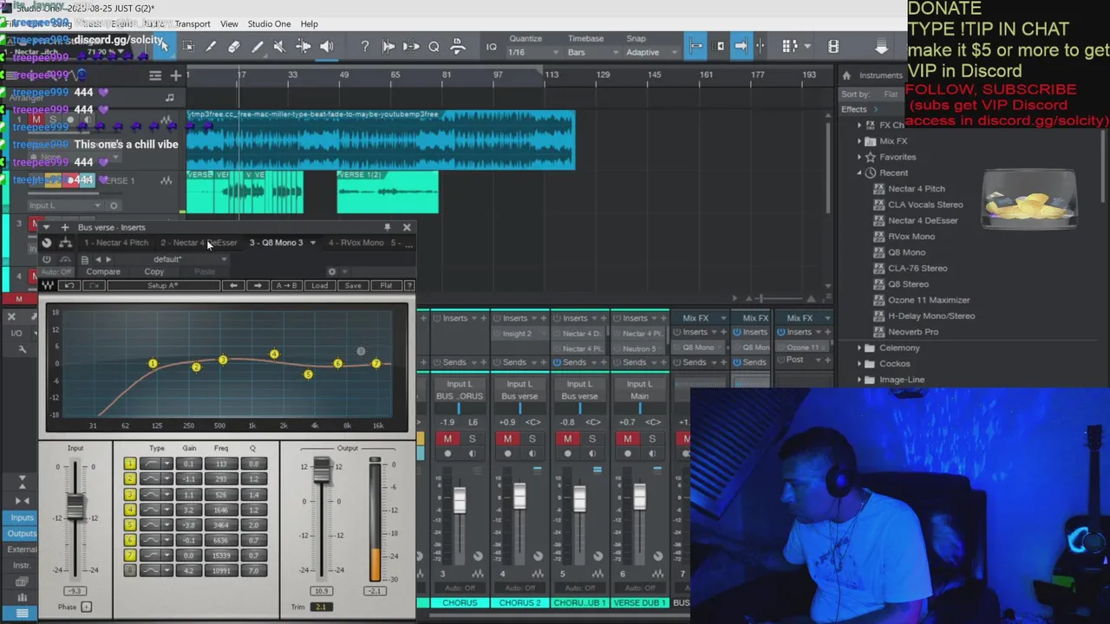Select the Split tool in the toolbar
The width and height of the screenshot is (1110, 624).
point(211,46)
